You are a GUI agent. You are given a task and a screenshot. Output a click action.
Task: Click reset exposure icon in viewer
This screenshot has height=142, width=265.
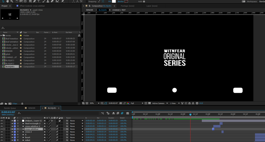(x=197, y=103)
